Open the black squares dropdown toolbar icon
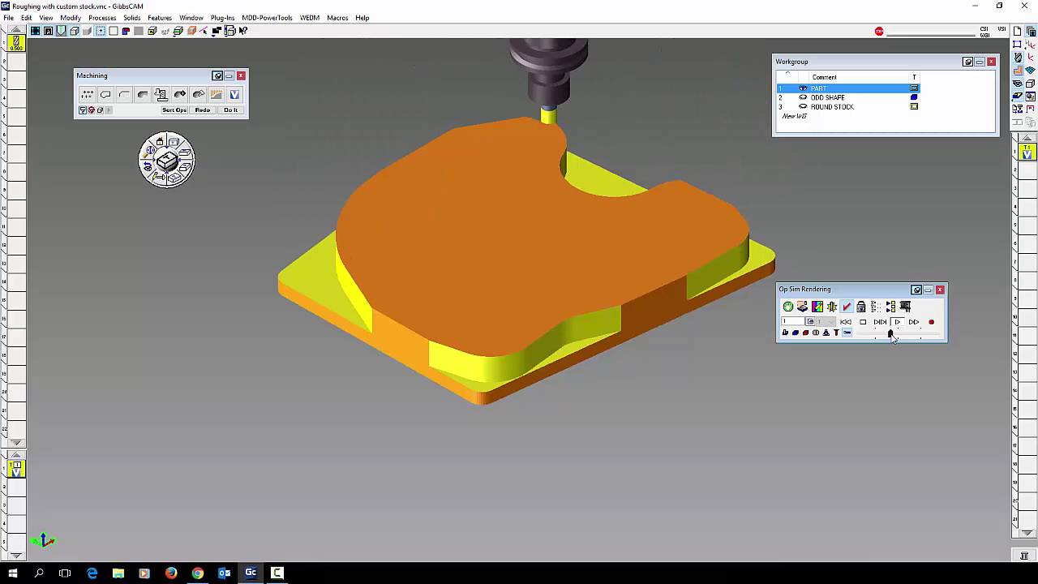The image size is (1038, 584). 217,31
